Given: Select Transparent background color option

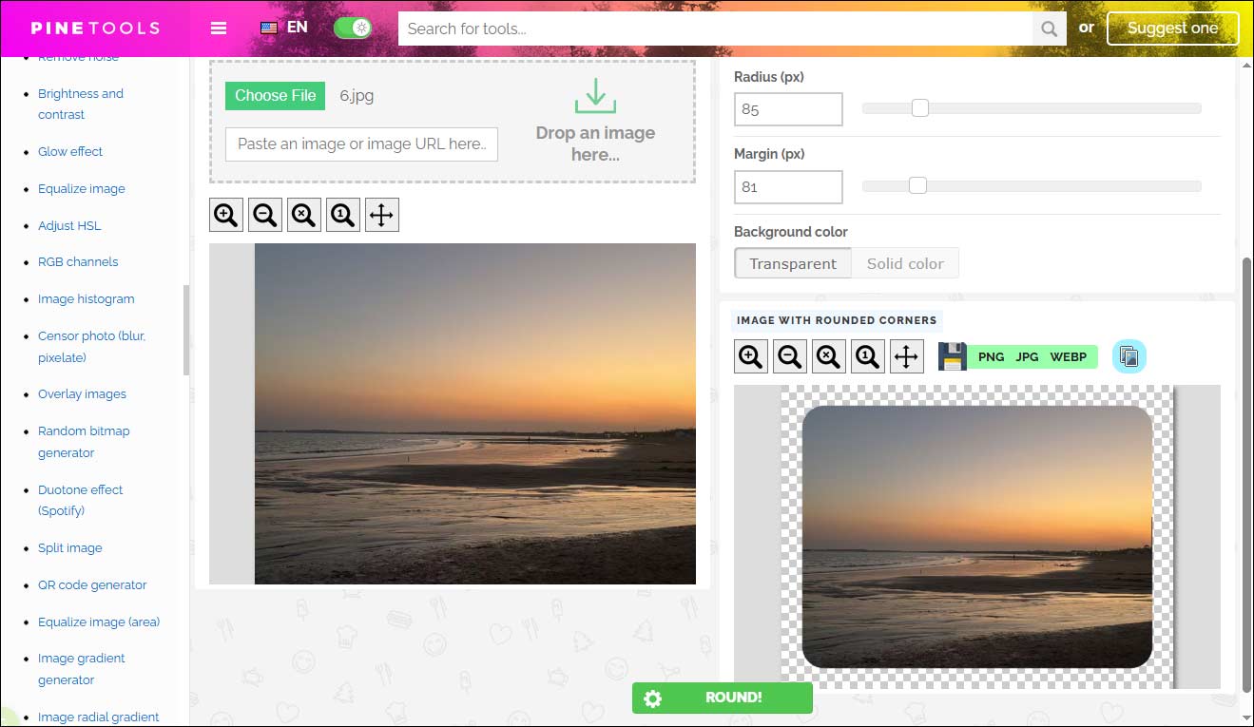Looking at the screenshot, I should pos(793,263).
